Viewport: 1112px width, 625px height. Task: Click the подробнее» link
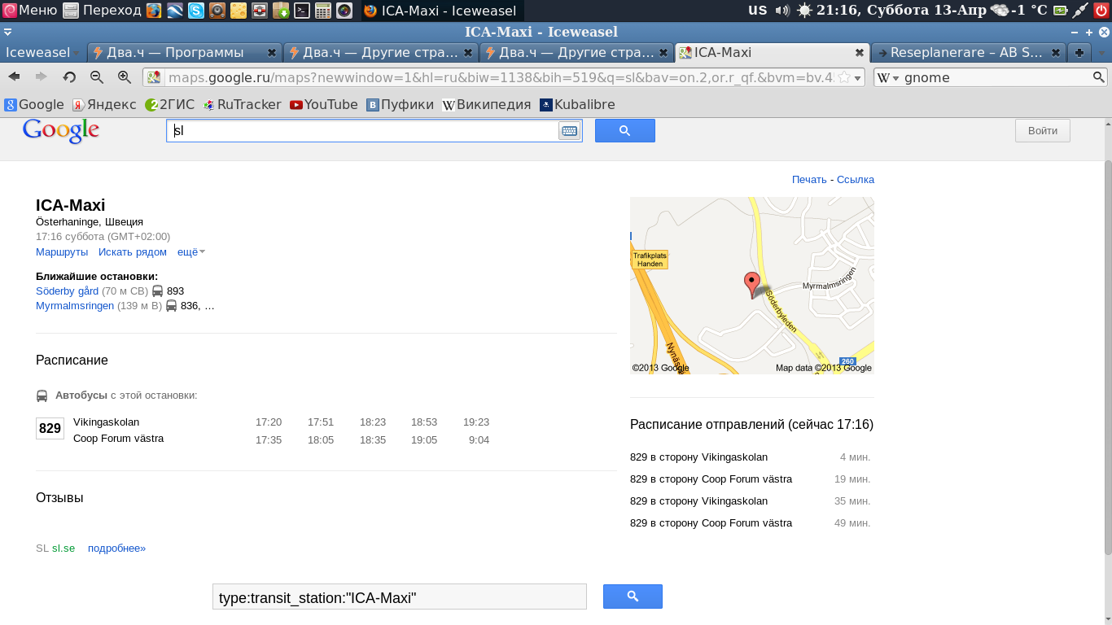click(116, 549)
